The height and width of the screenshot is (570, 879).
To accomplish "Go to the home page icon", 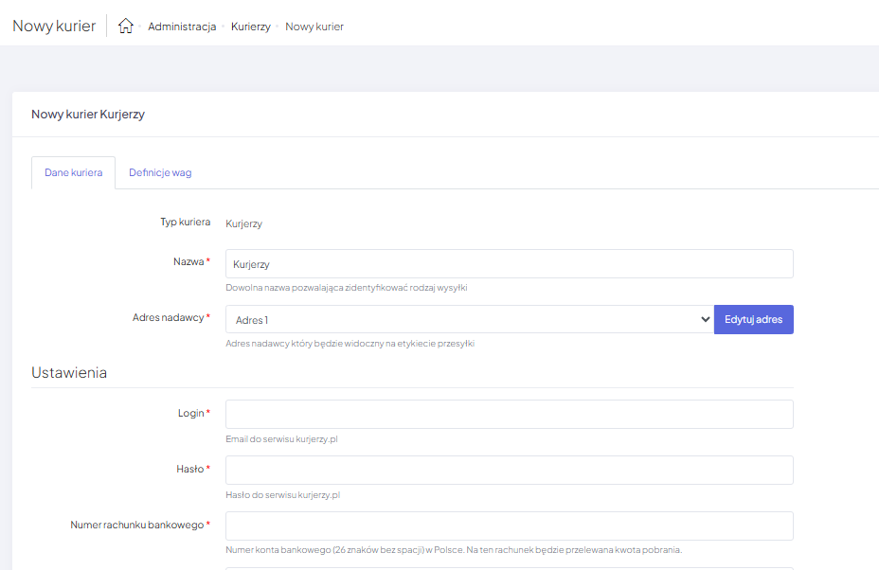I will click(126, 26).
